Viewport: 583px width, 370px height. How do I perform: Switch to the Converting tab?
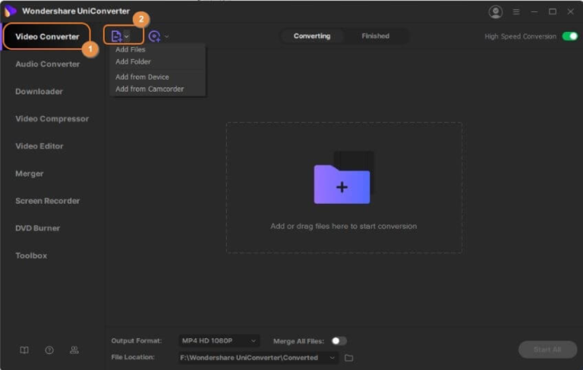(x=312, y=36)
